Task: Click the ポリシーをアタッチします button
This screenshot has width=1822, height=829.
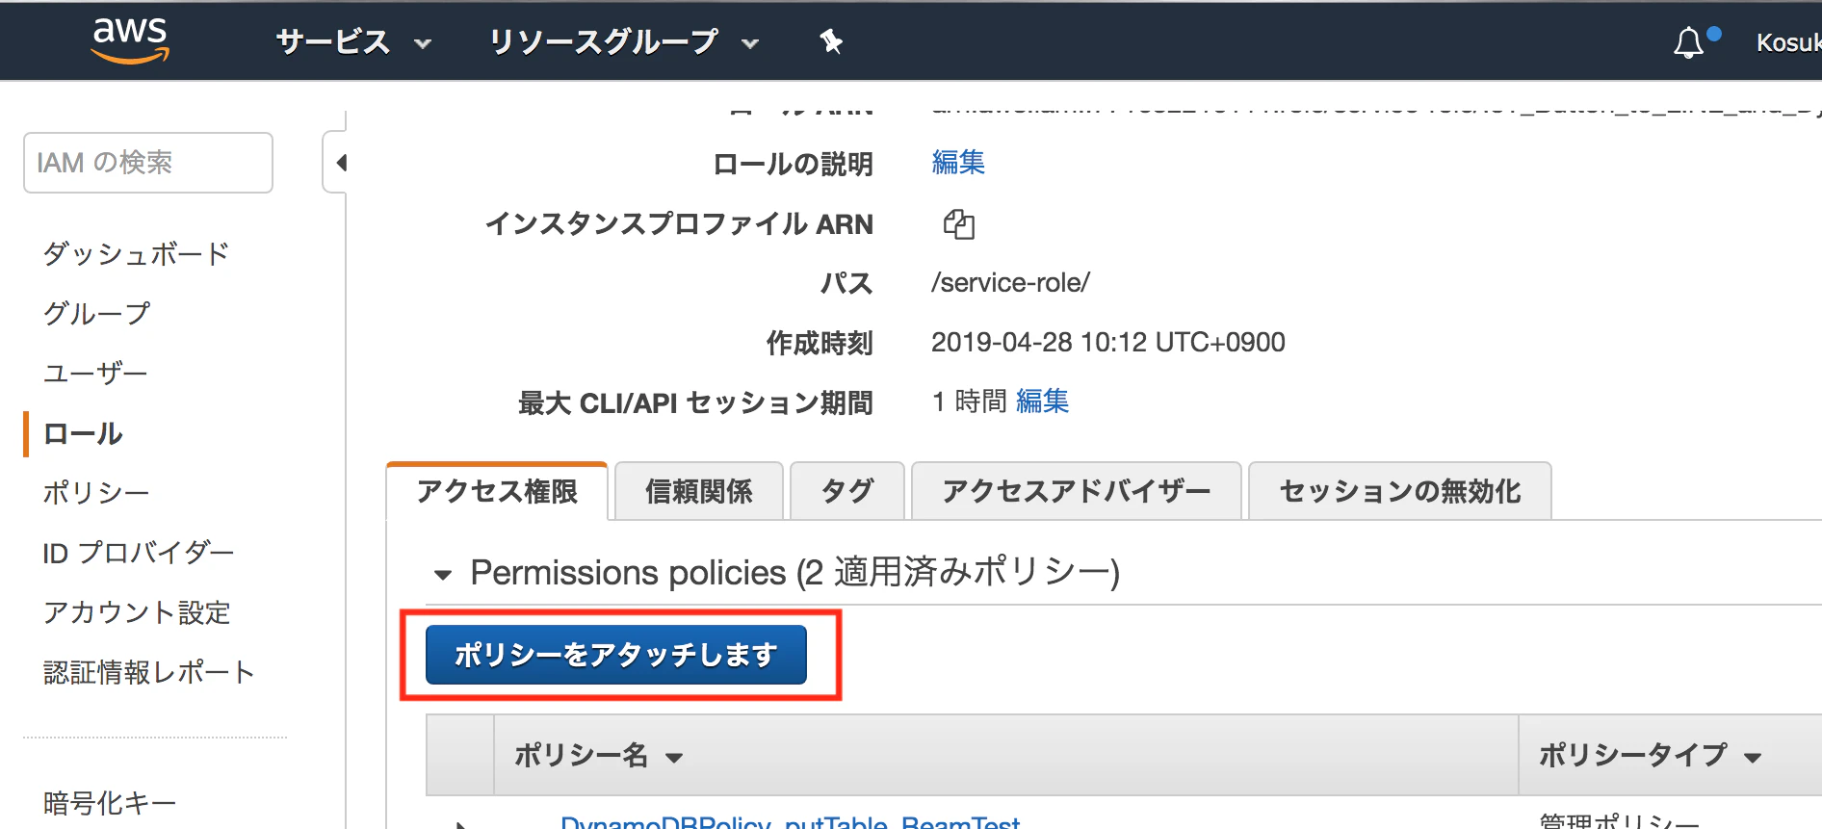Action: (x=616, y=655)
